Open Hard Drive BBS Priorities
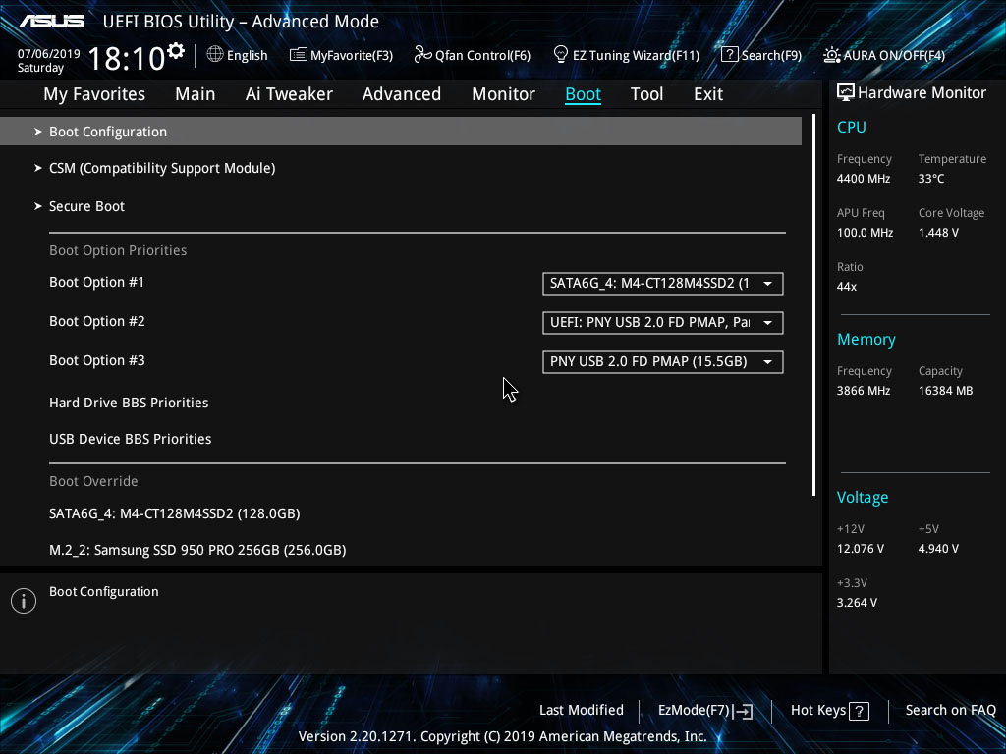This screenshot has height=754, width=1006. click(129, 403)
